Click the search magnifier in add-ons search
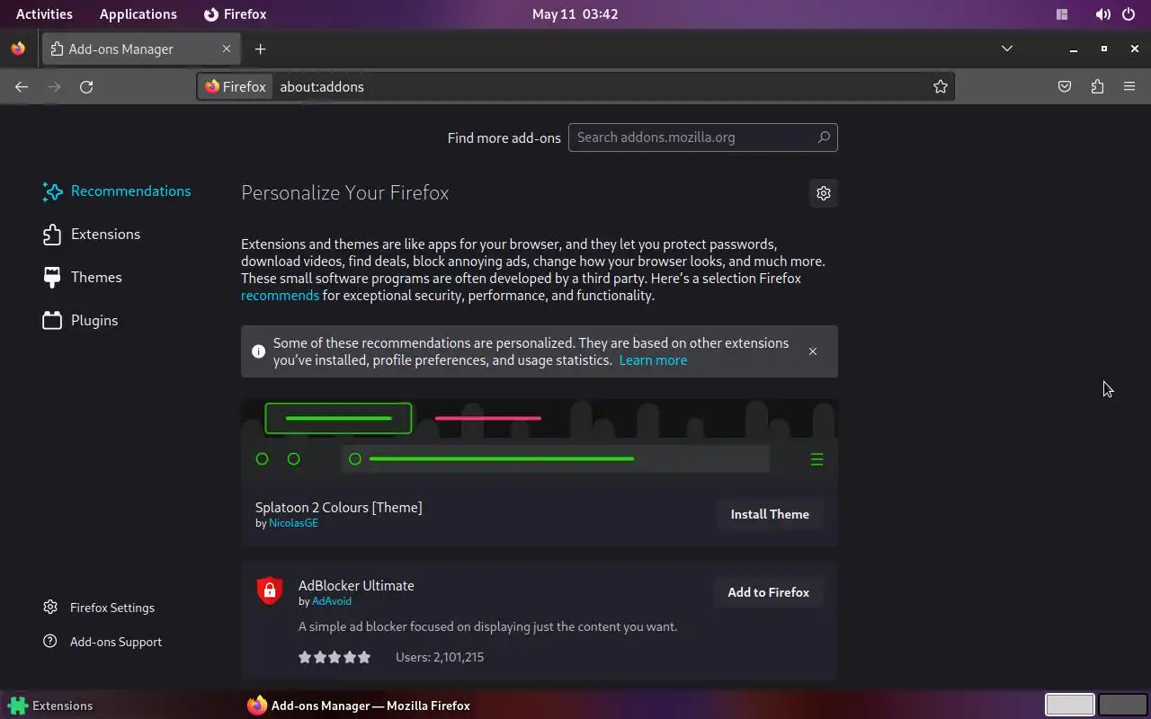 [824, 138]
